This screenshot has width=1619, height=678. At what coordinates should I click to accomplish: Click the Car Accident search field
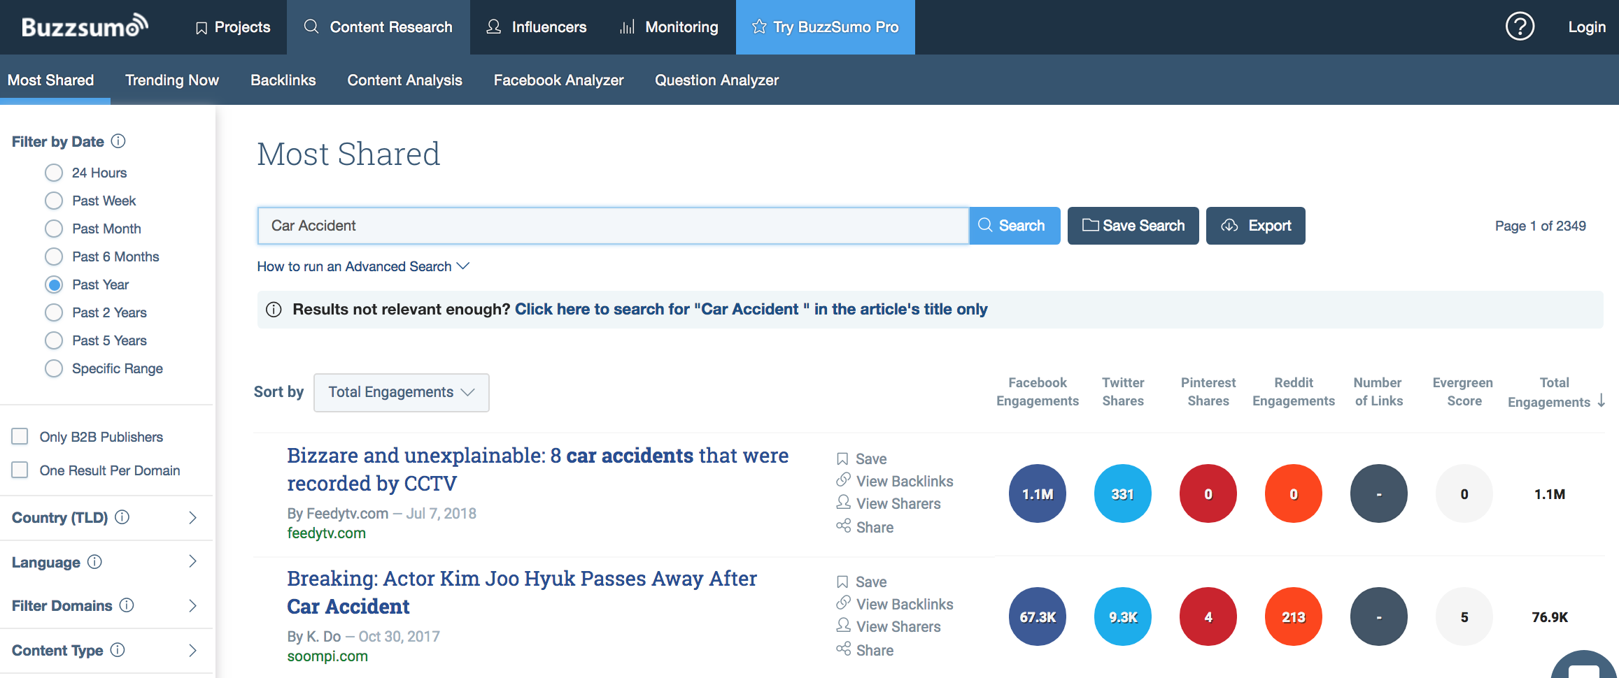coord(613,226)
